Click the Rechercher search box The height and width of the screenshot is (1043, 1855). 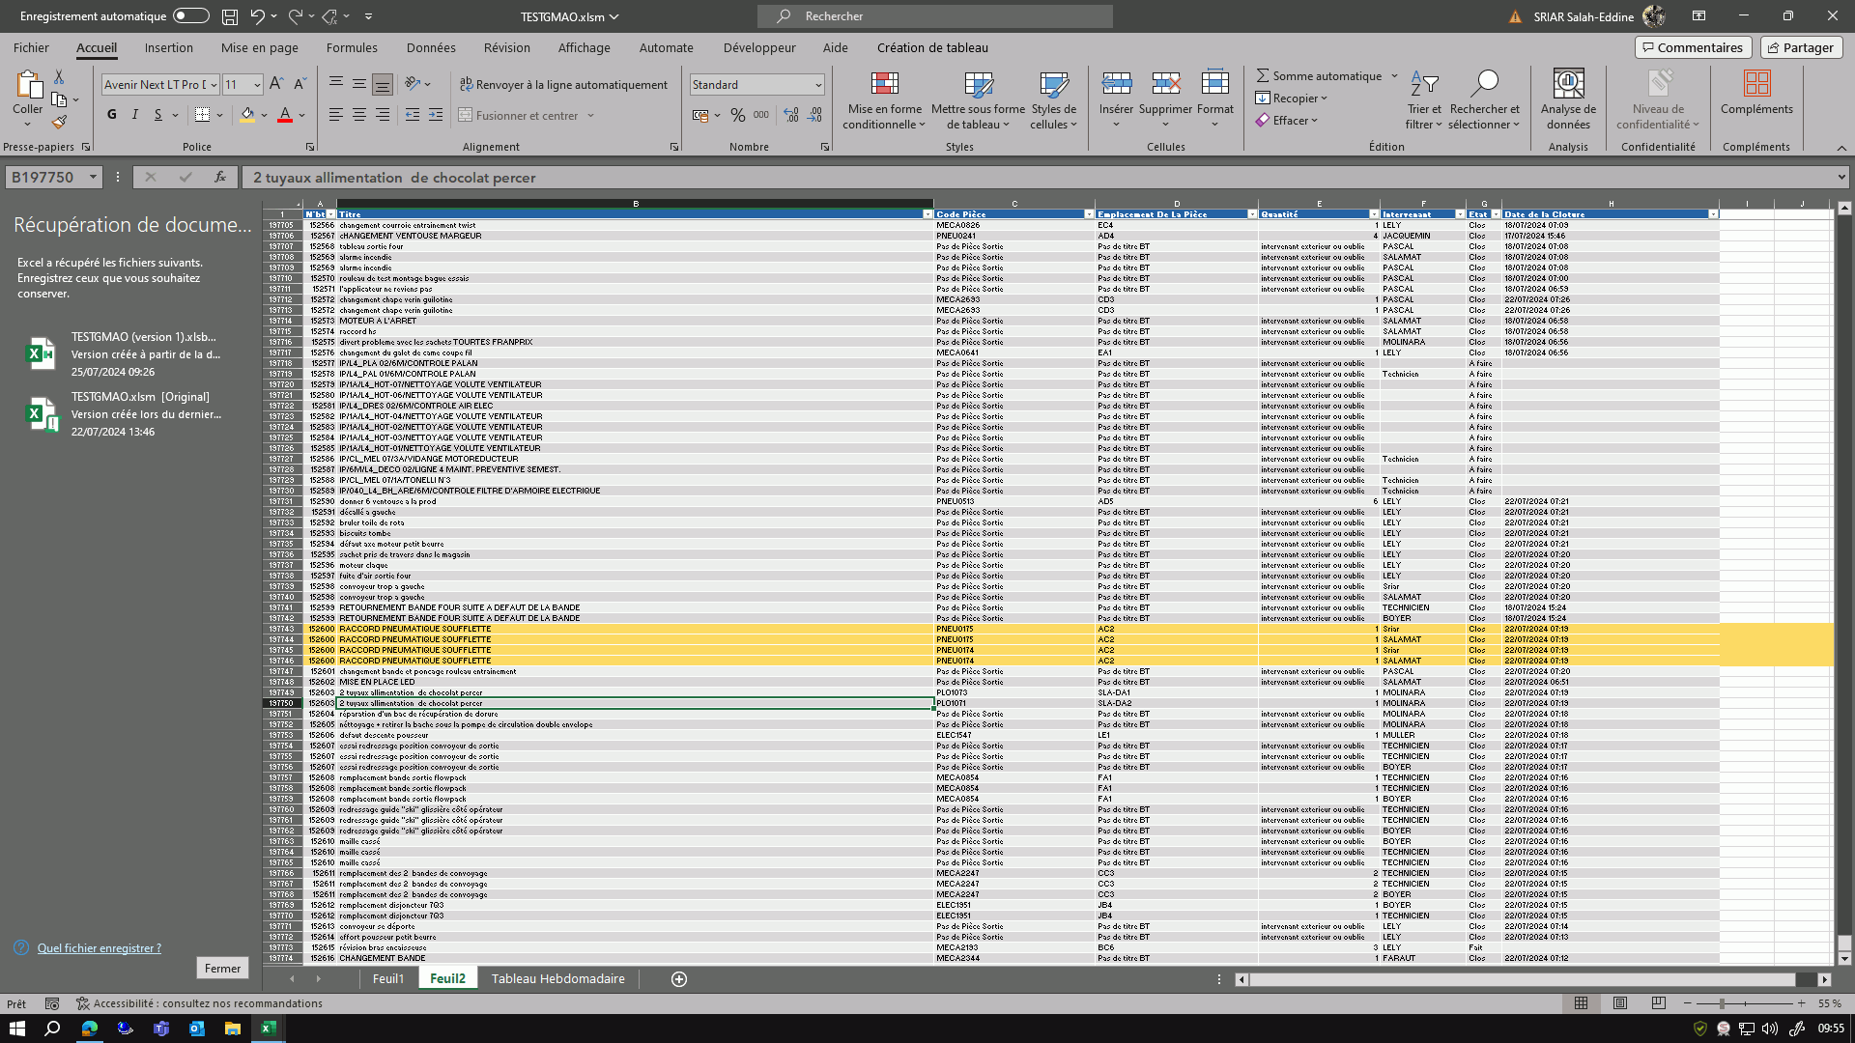pyautogui.click(x=935, y=16)
